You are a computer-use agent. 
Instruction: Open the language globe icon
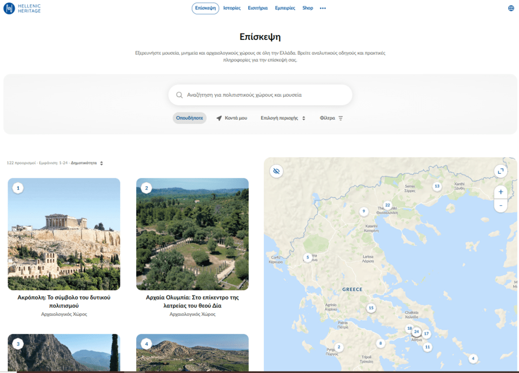pyautogui.click(x=511, y=8)
